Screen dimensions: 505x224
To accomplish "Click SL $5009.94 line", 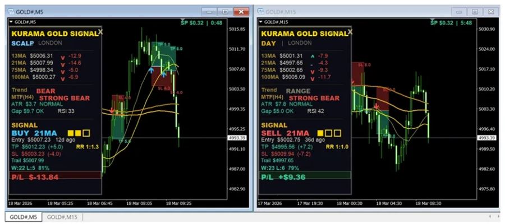I will (x=286, y=153).
